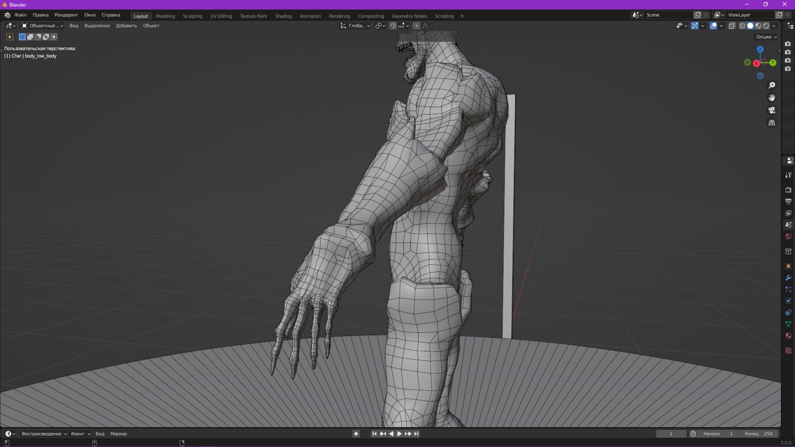795x447 pixels.
Task: Toggle Show Gizmo in viewport header
Action: tap(695, 26)
